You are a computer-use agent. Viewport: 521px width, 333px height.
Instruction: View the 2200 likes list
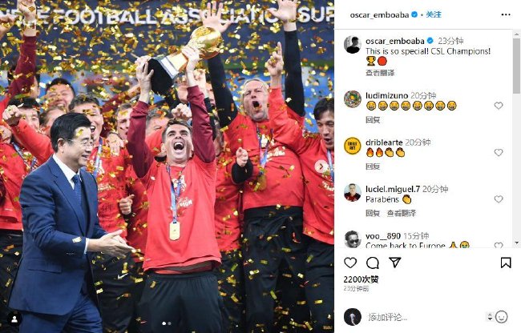(x=361, y=279)
